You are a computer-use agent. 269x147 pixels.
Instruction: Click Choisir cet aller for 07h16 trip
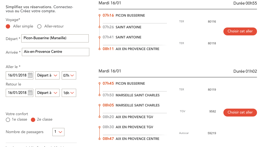(x=240, y=31)
